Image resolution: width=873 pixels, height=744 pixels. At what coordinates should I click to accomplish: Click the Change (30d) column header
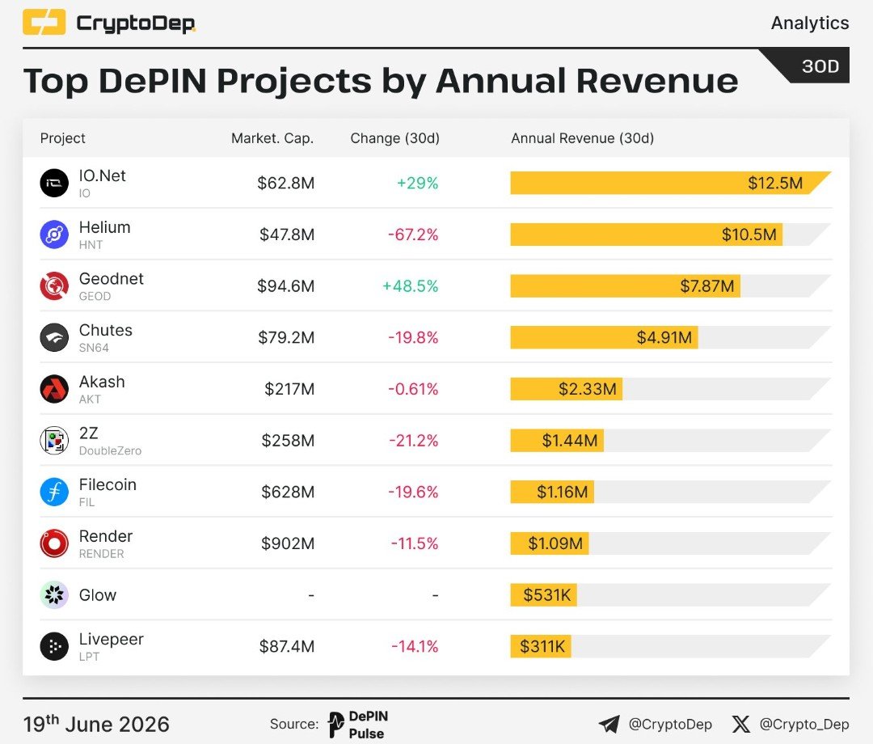pos(394,138)
